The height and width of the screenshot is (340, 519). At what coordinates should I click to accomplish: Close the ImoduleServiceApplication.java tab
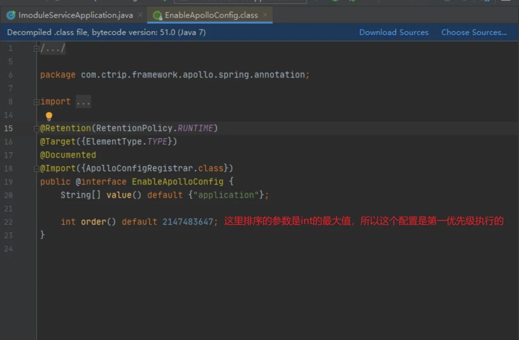pyautogui.click(x=140, y=15)
